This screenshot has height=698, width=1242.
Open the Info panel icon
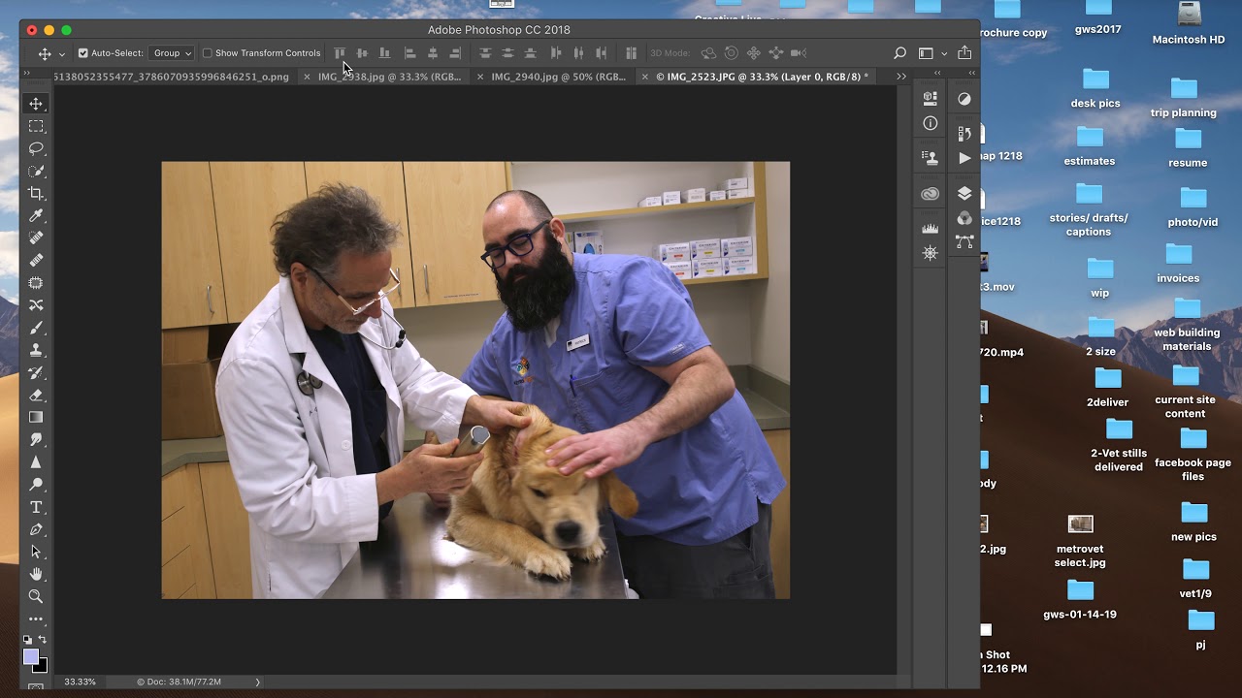click(x=931, y=123)
